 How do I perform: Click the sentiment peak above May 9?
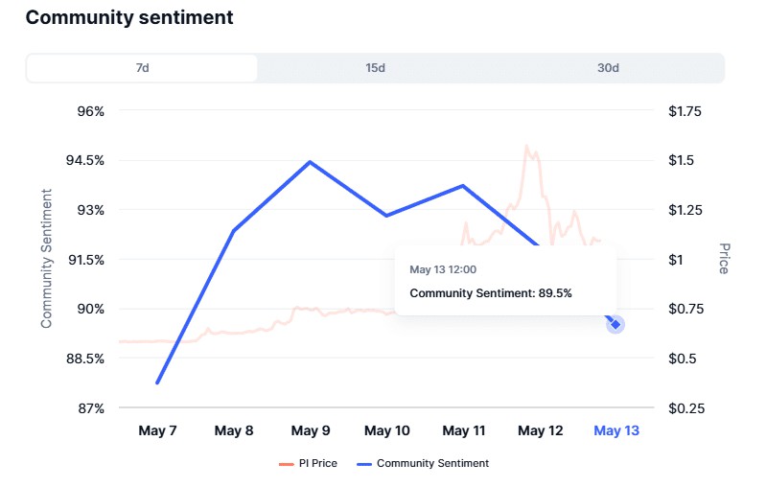(x=311, y=162)
